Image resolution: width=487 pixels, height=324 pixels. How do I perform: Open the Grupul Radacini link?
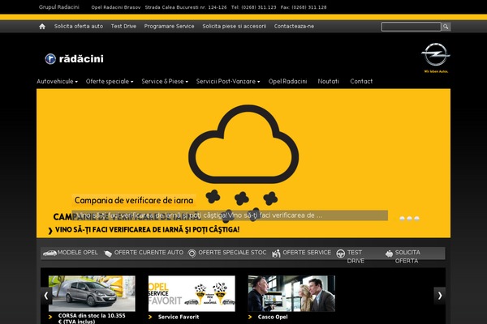point(59,6)
